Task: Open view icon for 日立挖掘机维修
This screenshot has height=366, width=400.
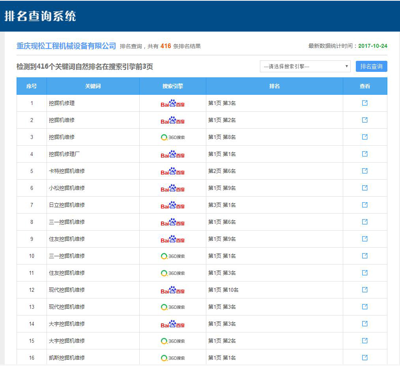Action: point(365,205)
